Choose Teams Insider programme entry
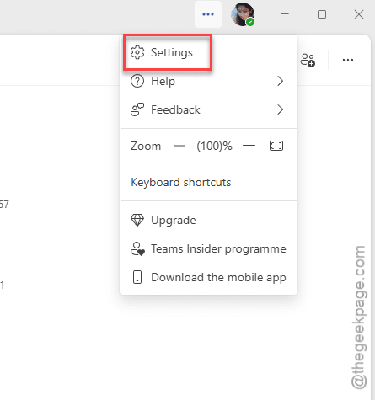 click(x=208, y=248)
